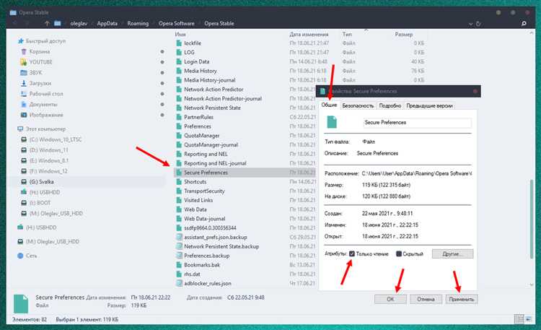Image resolution: width=541 pixels, height=330 pixels.
Task: Select the rhs.dat file
Action: pos(192,274)
